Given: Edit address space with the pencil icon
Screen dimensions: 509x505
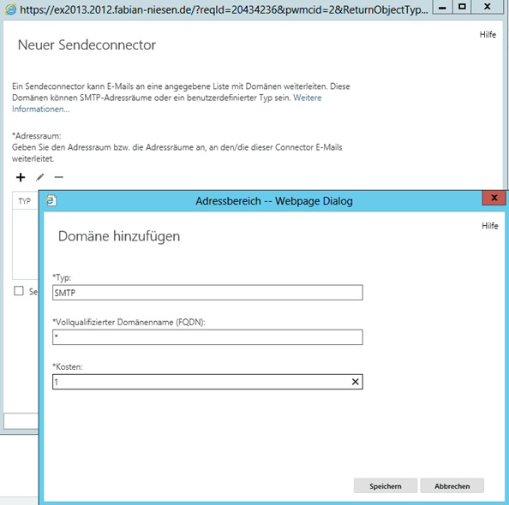Looking at the screenshot, I should tap(40, 177).
